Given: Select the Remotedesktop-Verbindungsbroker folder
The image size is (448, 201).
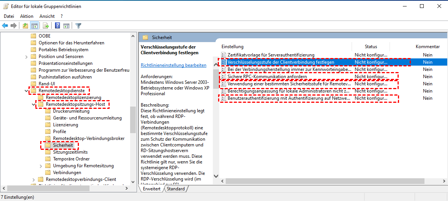Looking at the screenshot, I should coord(88,138).
